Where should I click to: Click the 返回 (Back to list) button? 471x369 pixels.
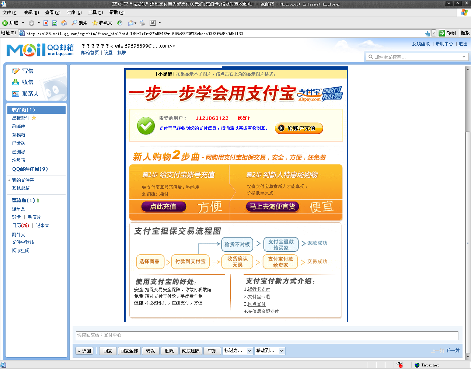tap(84, 351)
